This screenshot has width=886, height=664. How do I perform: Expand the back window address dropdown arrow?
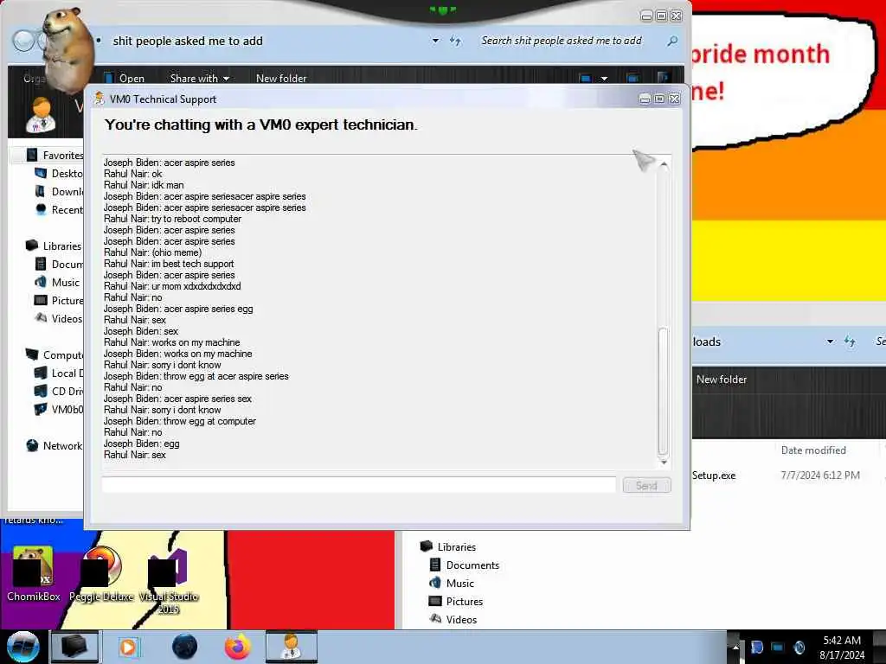(x=830, y=342)
